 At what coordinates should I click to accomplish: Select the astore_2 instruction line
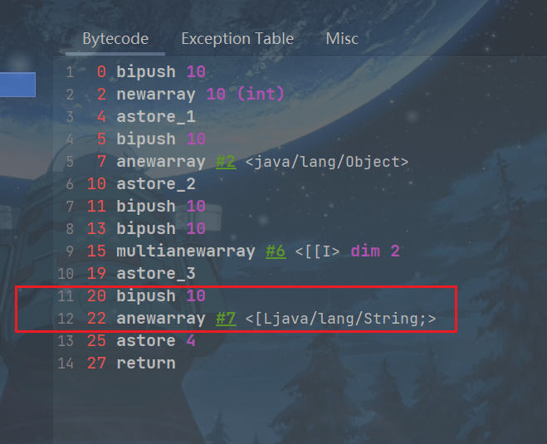155,184
